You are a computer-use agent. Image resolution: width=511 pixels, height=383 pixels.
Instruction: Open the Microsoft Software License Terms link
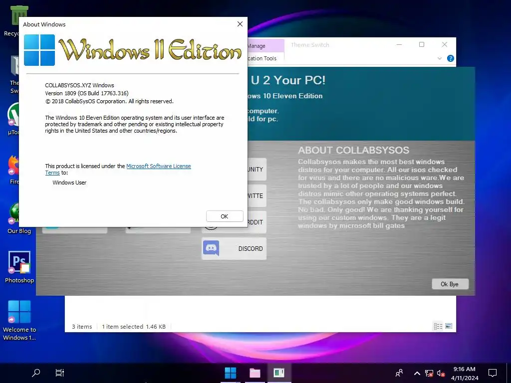pyautogui.click(x=158, y=166)
